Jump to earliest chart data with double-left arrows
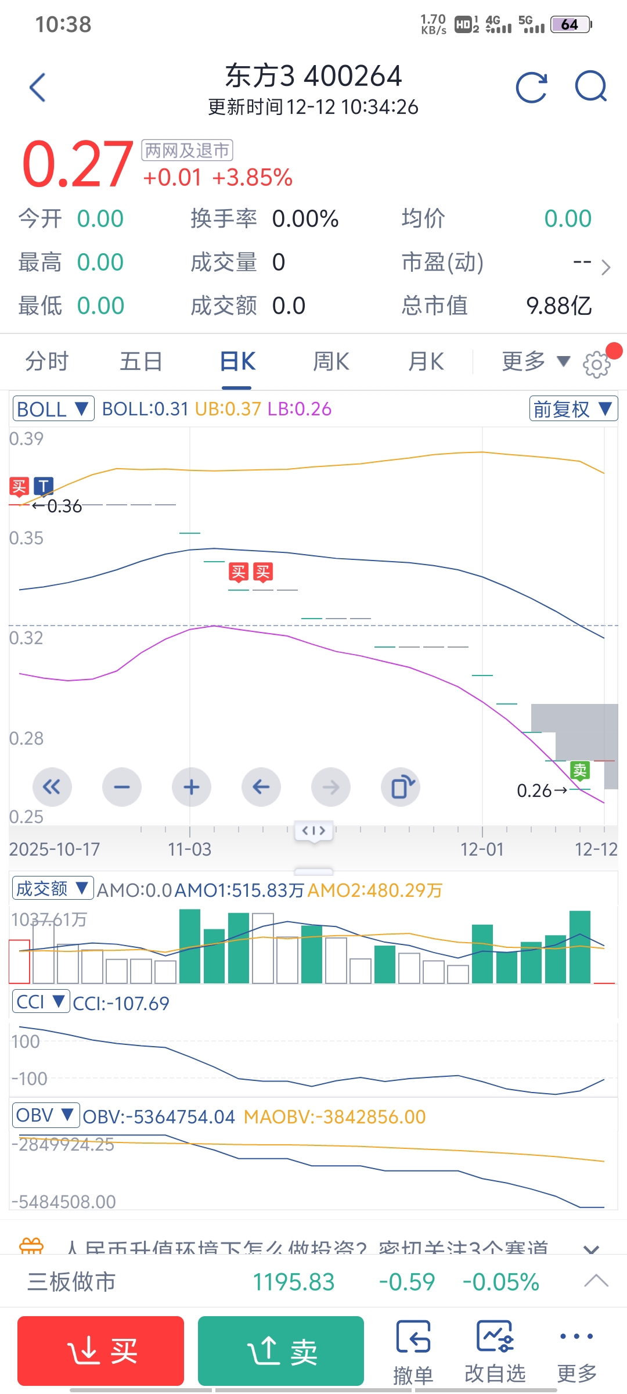 coord(52,787)
